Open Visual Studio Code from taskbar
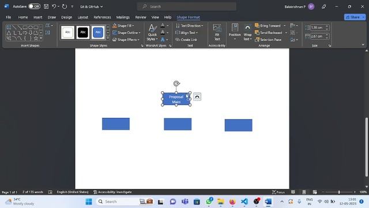 [244, 202]
